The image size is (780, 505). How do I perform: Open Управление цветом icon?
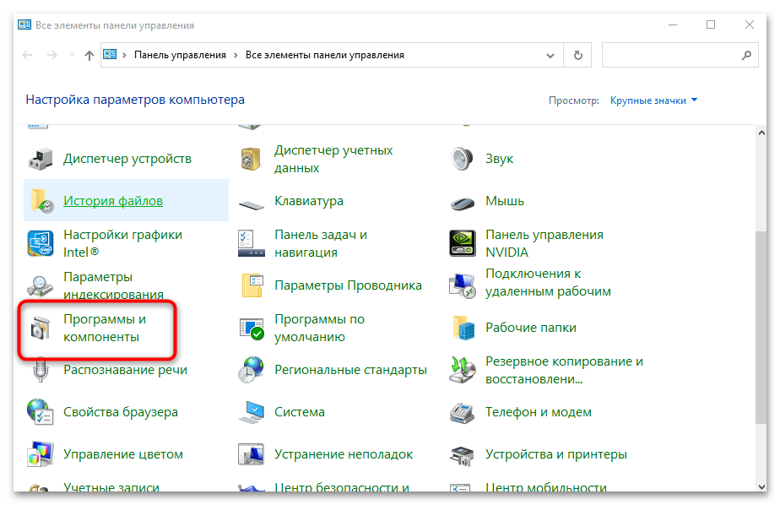coord(41,454)
